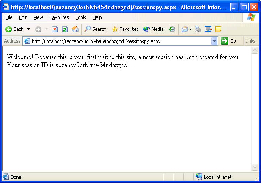Close the Internet Explorer window
The image size is (261, 183).
[x=254, y=7]
